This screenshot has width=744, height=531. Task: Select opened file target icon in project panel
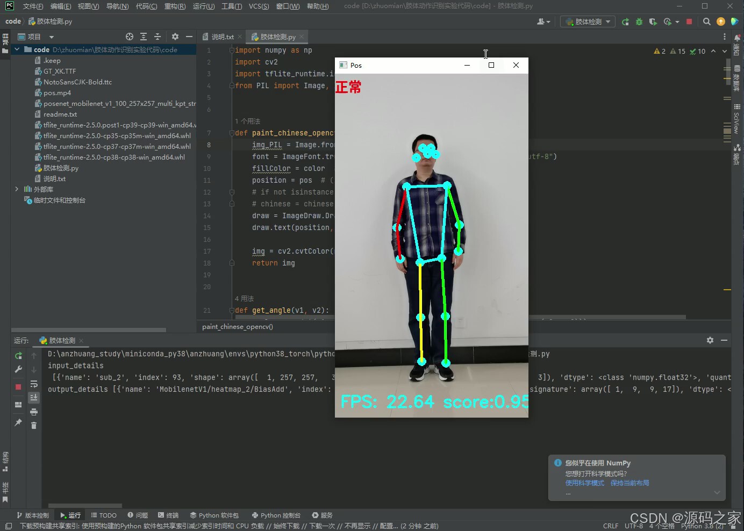tap(130, 37)
